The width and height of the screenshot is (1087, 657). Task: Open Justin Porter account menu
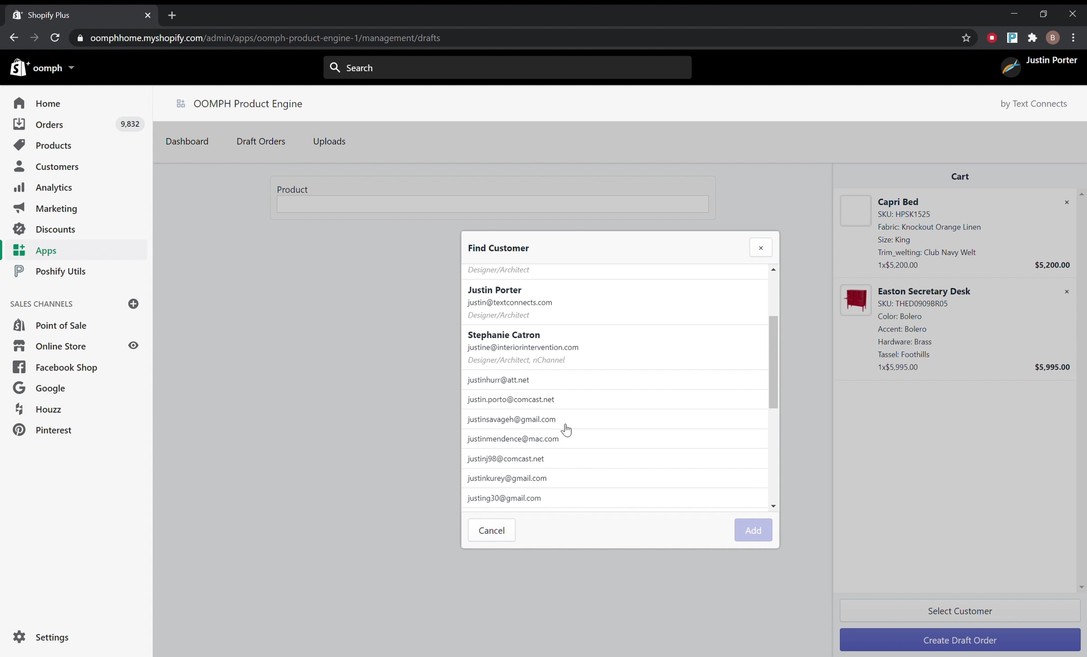1039,67
